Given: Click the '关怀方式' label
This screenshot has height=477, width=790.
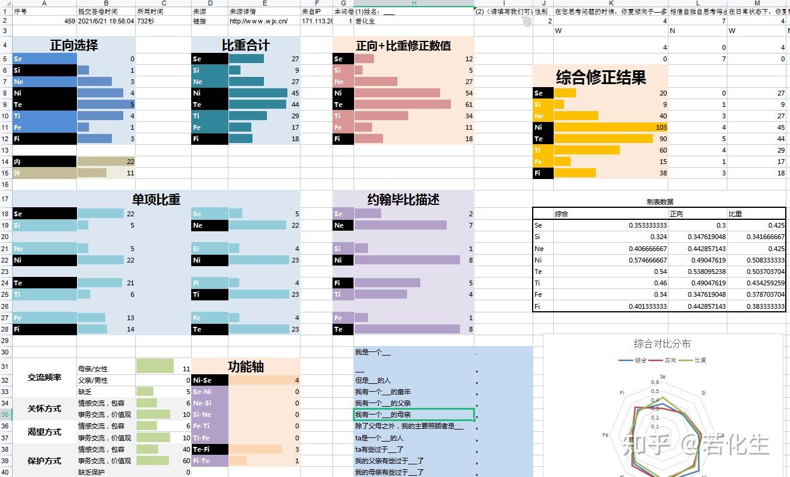Looking at the screenshot, I should pyautogui.click(x=44, y=409).
